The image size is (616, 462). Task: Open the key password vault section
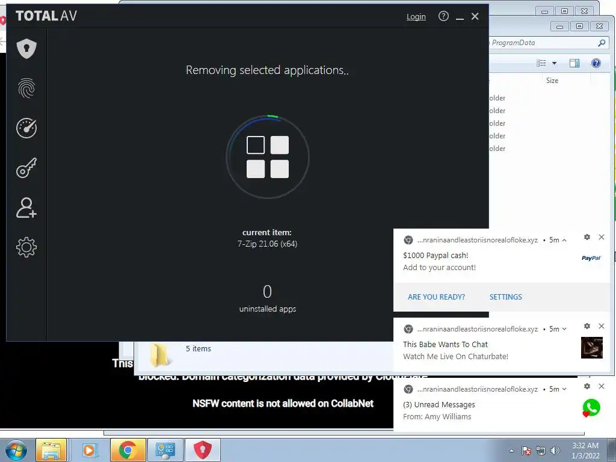click(26, 168)
